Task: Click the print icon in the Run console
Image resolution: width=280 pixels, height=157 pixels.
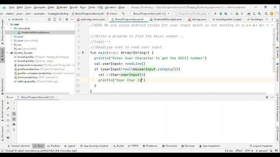Action: tap(14, 124)
